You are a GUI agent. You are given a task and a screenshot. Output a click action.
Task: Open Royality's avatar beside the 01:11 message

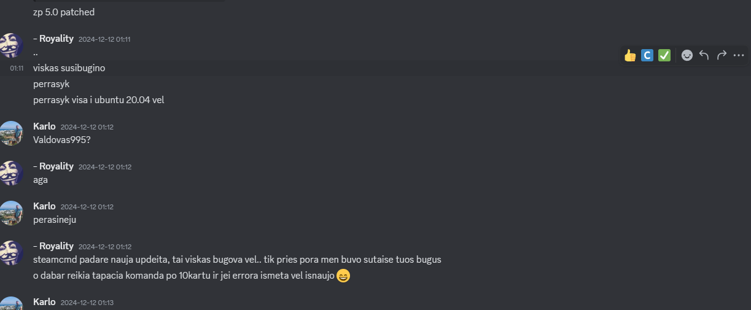[12, 45]
